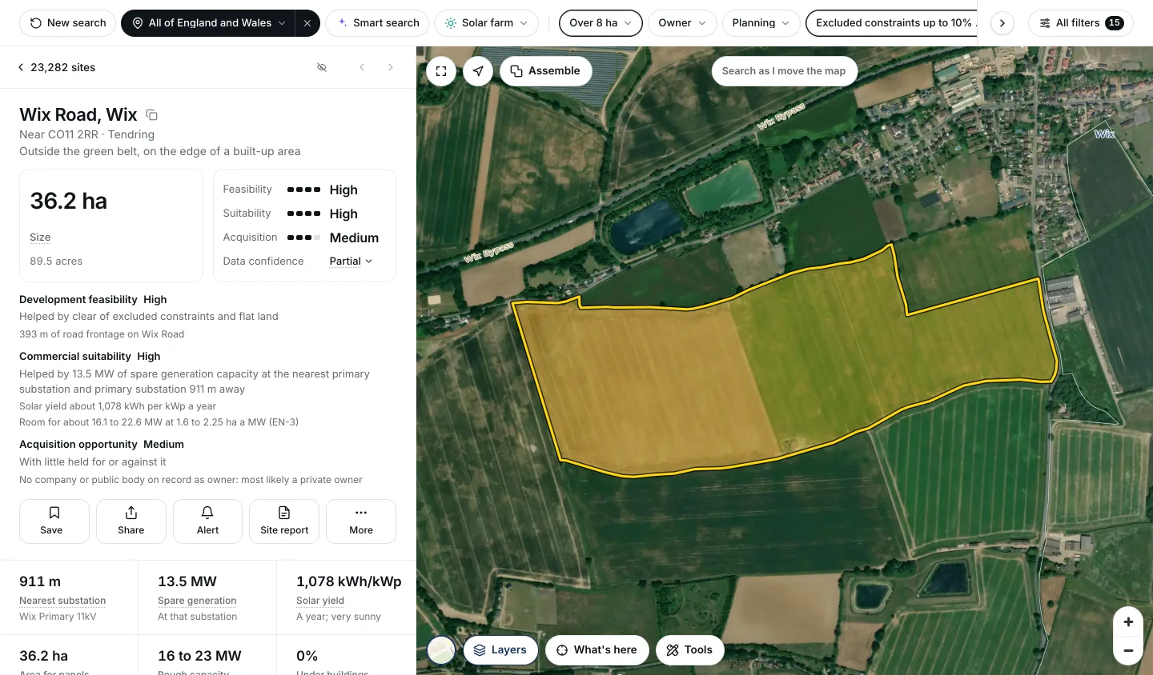This screenshot has width=1153, height=675.
Task: Click the Nearest substation label
Action: [x=62, y=601]
